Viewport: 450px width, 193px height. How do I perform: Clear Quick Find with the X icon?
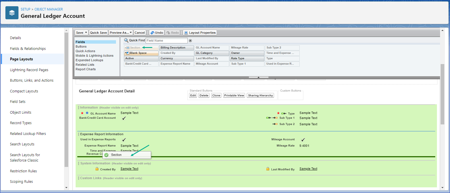190,41
